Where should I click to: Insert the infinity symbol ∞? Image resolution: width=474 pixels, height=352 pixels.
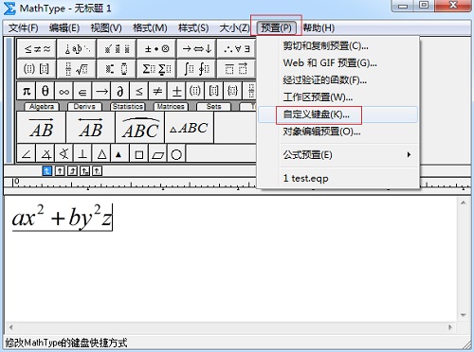(64, 91)
